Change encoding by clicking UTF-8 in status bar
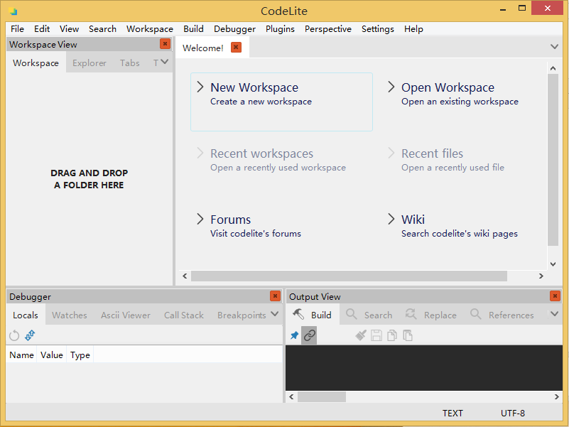Viewport: 569px width, 427px height. point(513,413)
